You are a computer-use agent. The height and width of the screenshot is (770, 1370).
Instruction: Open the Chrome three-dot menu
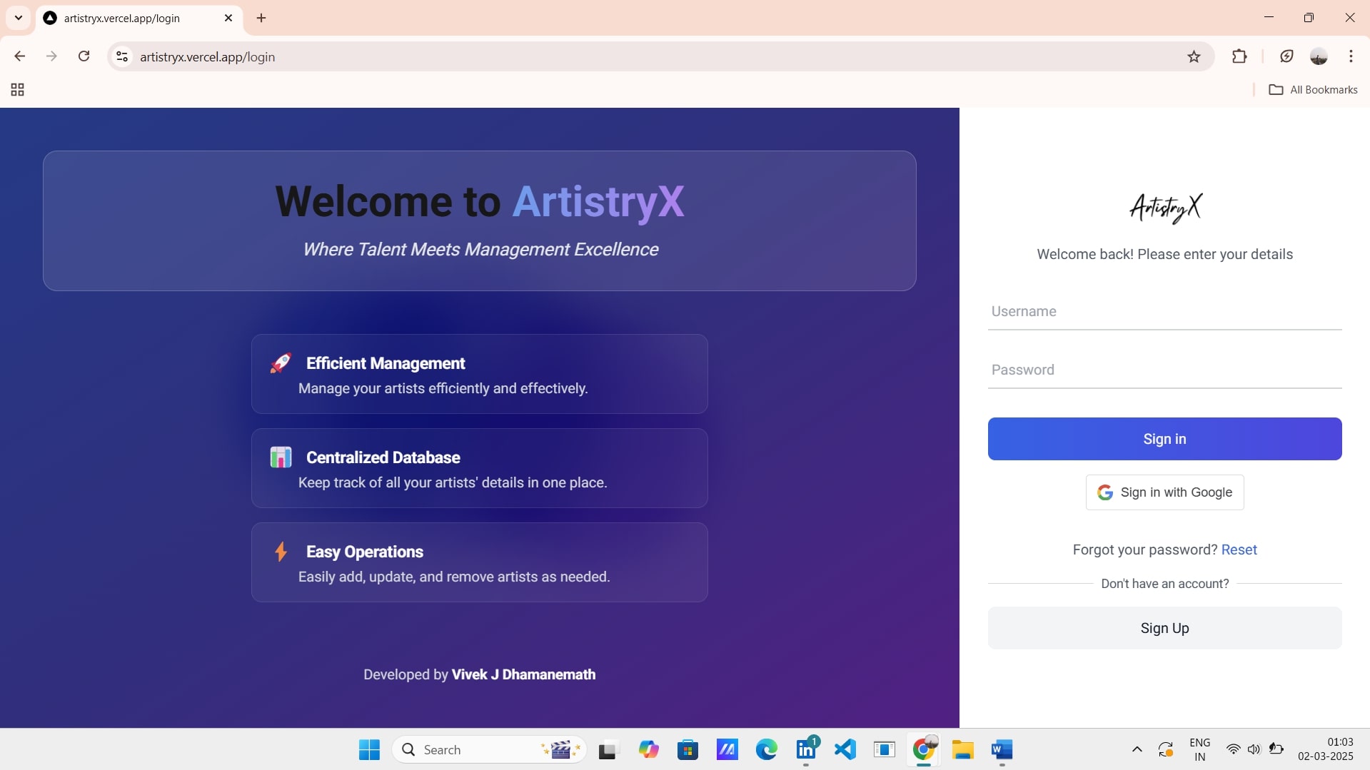click(x=1351, y=56)
